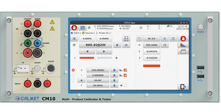This screenshot has height=112, width=221.
Task: Enable the F row sync checkbox
Action: coord(125,85)
